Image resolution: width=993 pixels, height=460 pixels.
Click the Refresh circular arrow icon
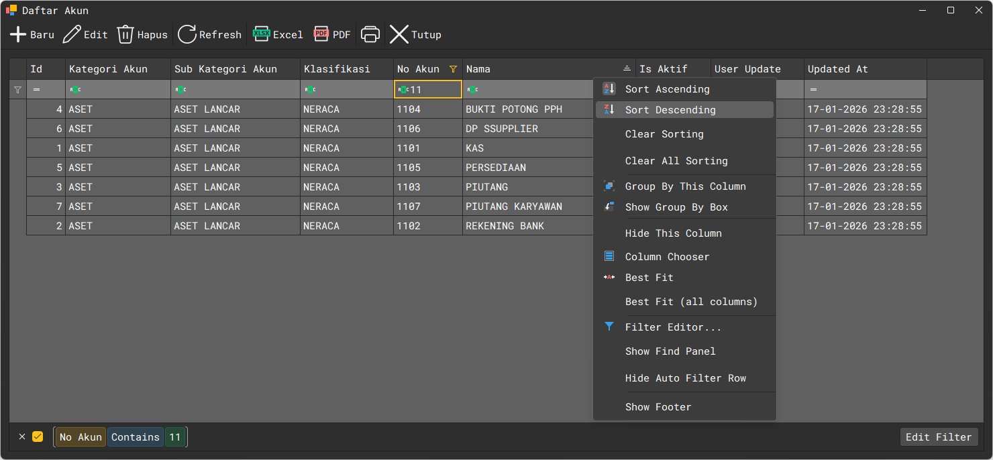tap(187, 35)
